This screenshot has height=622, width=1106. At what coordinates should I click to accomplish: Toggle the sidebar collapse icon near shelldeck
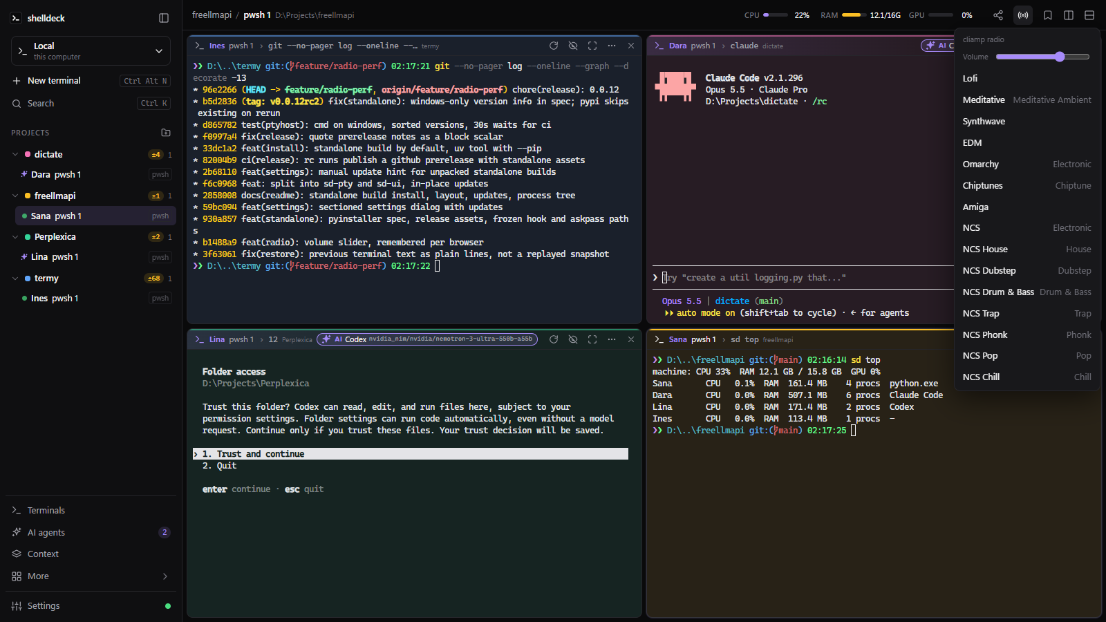(164, 18)
